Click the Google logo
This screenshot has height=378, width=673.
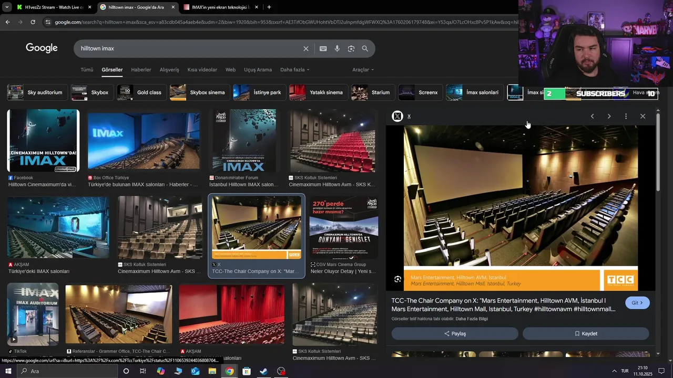pos(42,48)
